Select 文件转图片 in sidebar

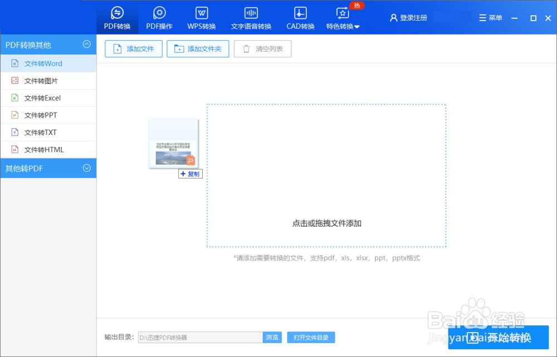[x=48, y=81]
